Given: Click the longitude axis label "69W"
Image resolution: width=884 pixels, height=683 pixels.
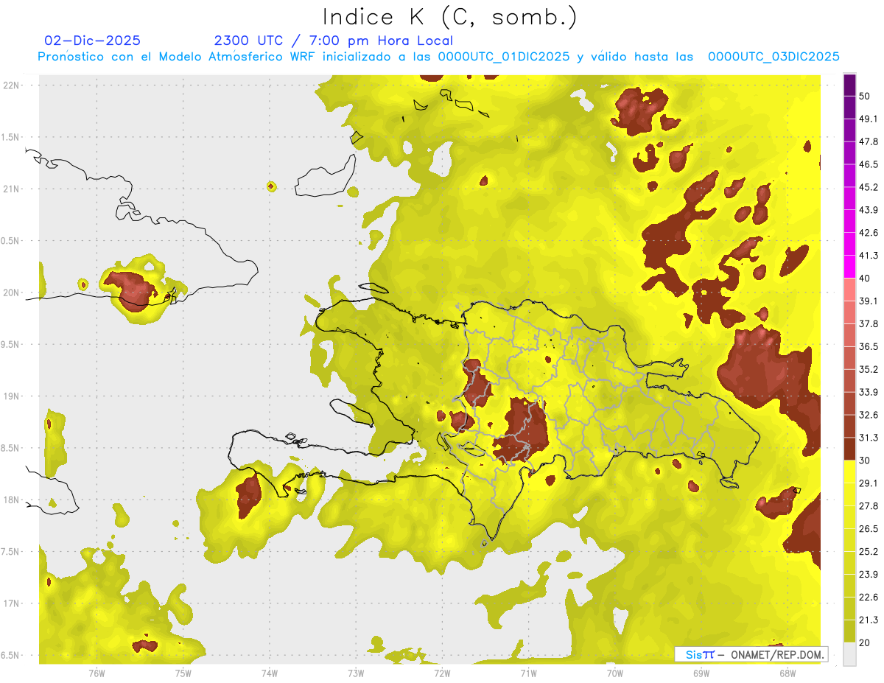Looking at the screenshot, I should [x=701, y=673].
